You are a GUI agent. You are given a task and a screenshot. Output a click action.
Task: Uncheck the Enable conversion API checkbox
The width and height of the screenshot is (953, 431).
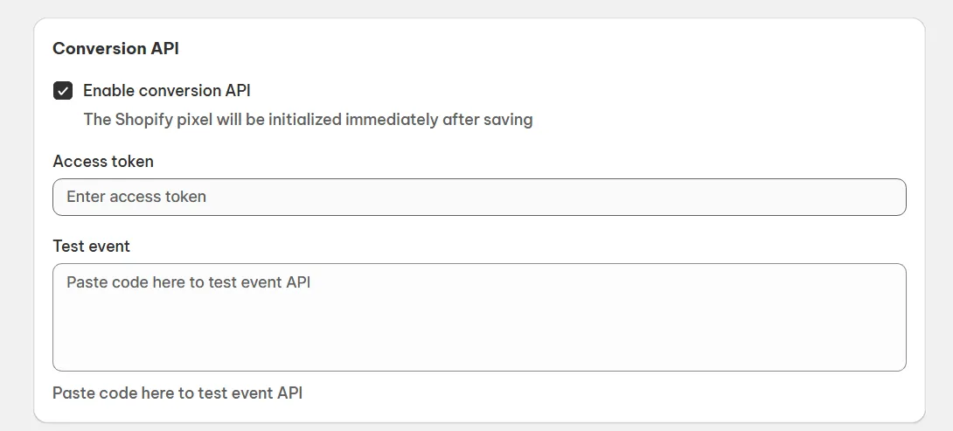[63, 91]
